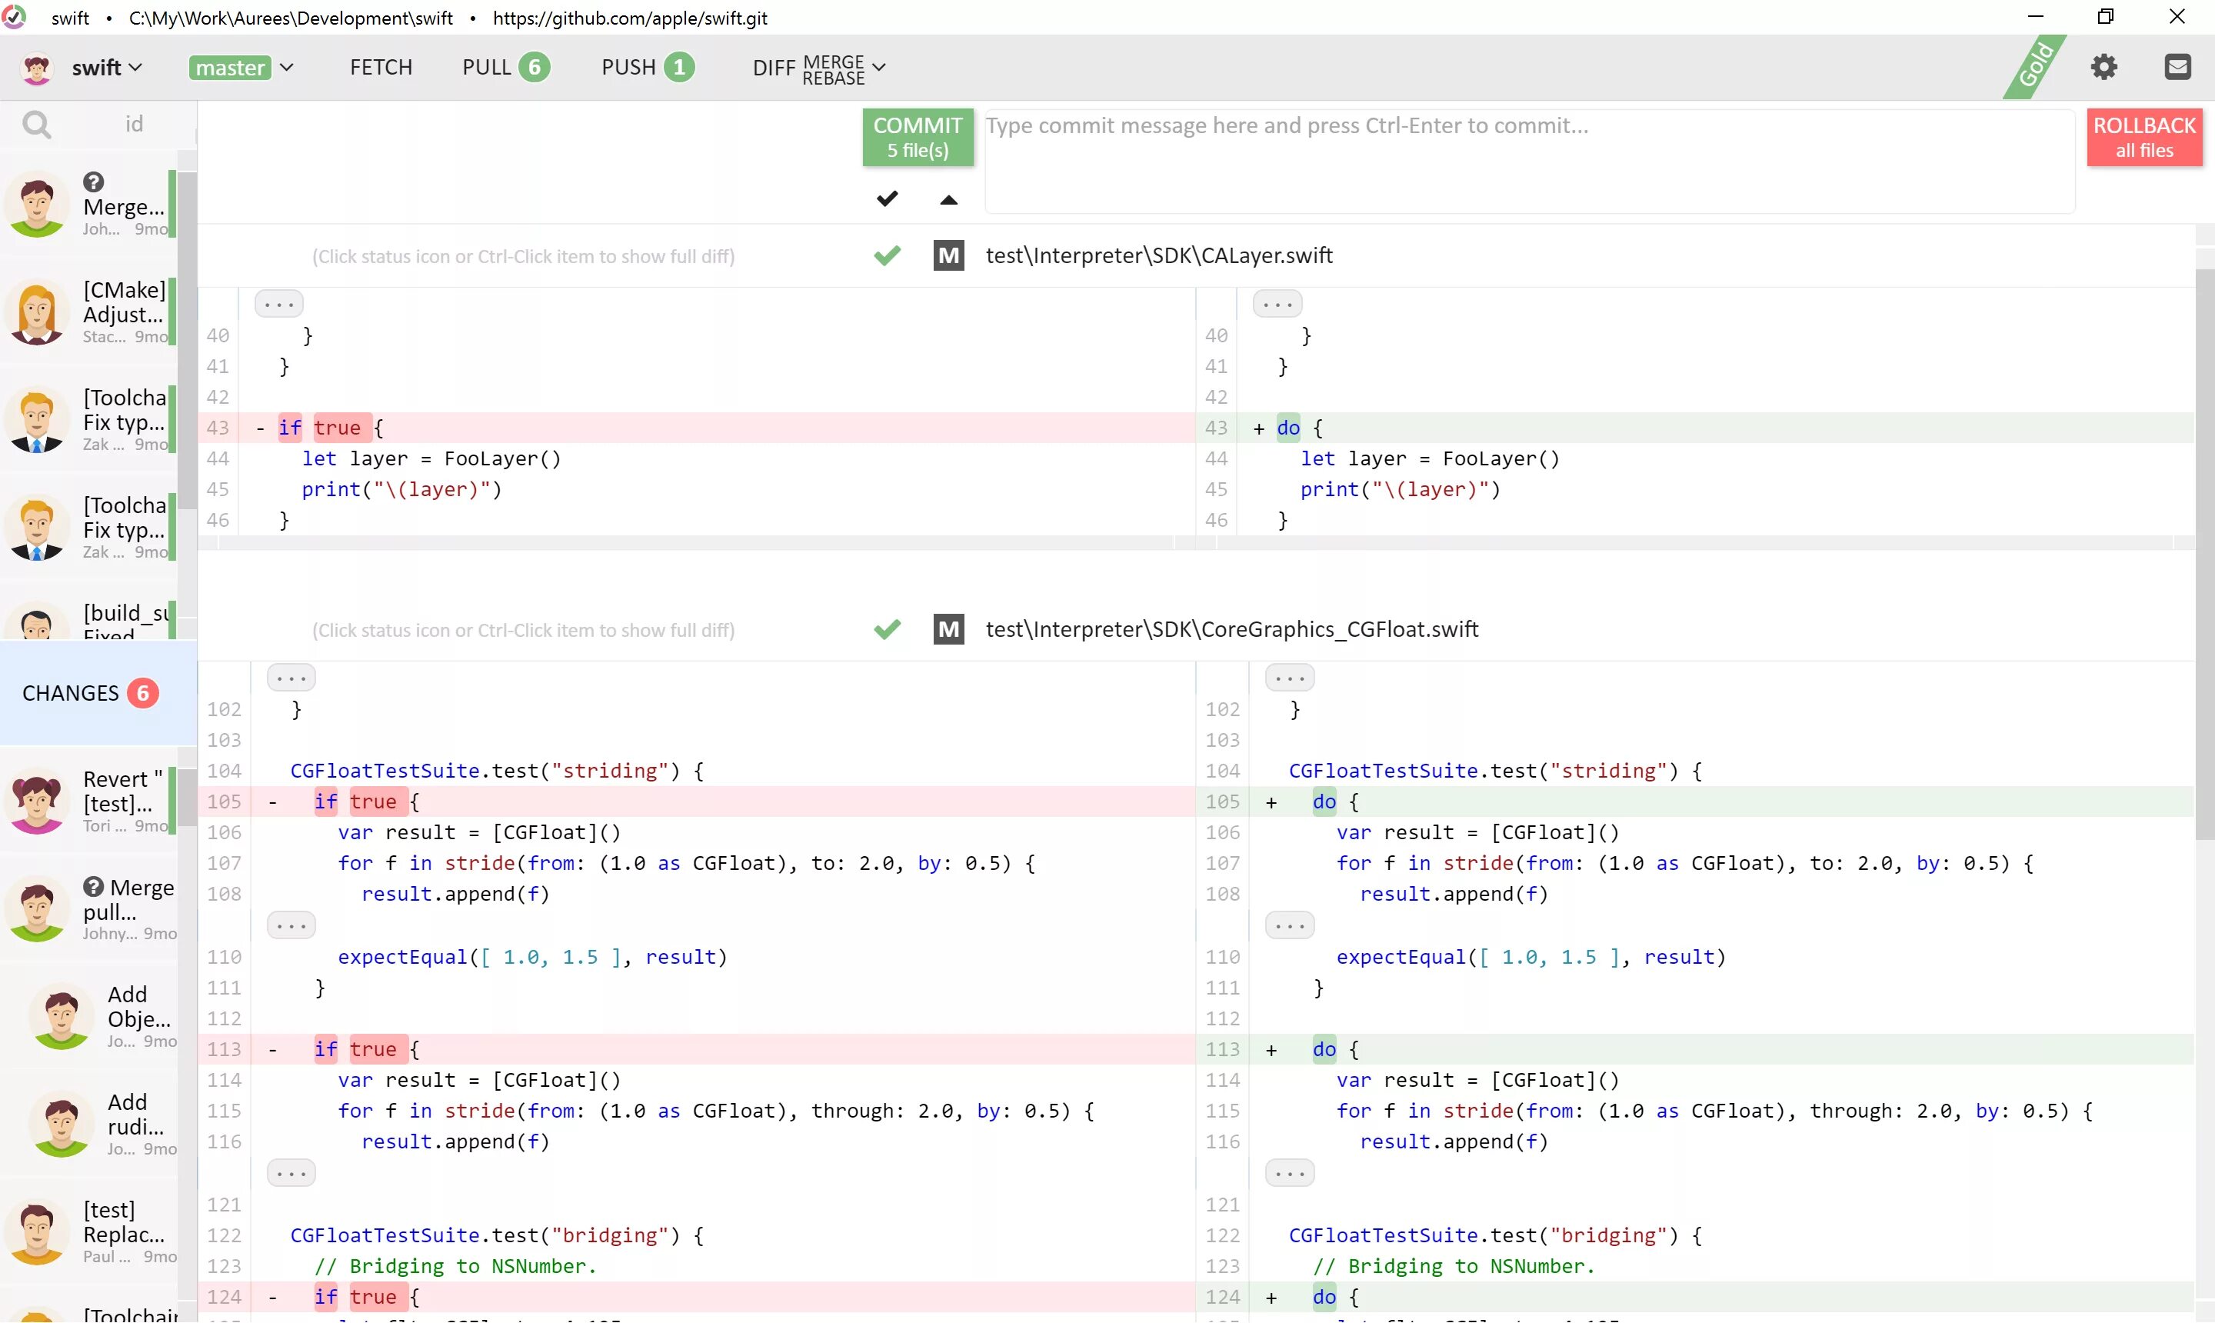Screen dimensions: 2215x1323
Task: Click the search magnifier icon
Action: click(35, 124)
